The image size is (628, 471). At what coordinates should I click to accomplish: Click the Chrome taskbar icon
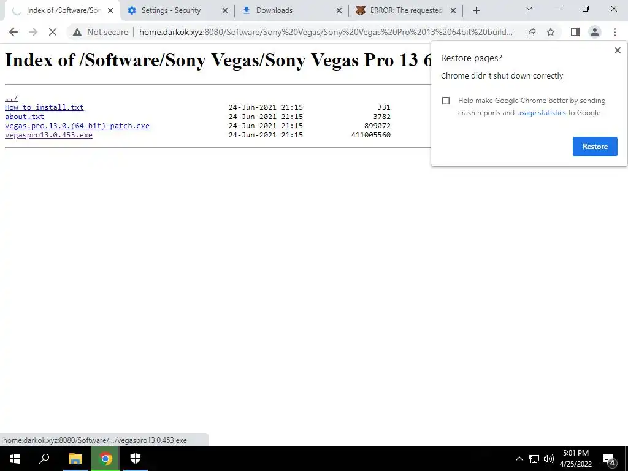point(105,459)
